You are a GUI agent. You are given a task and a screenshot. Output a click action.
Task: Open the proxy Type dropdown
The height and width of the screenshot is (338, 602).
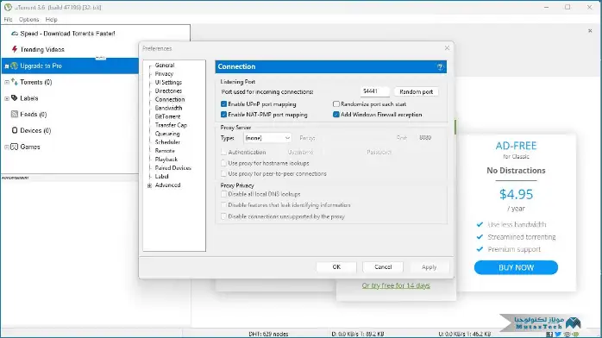click(267, 138)
